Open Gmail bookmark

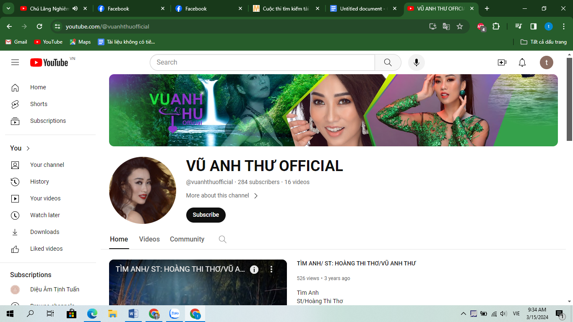[x=16, y=42]
